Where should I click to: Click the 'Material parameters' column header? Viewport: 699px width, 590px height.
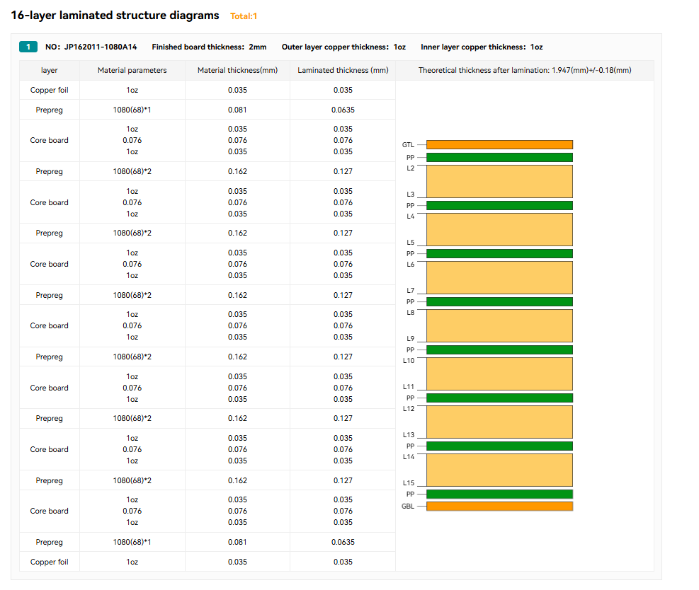click(132, 71)
